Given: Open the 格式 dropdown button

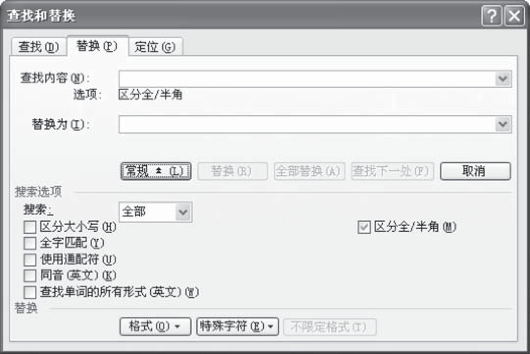Looking at the screenshot, I should click(155, 326).
